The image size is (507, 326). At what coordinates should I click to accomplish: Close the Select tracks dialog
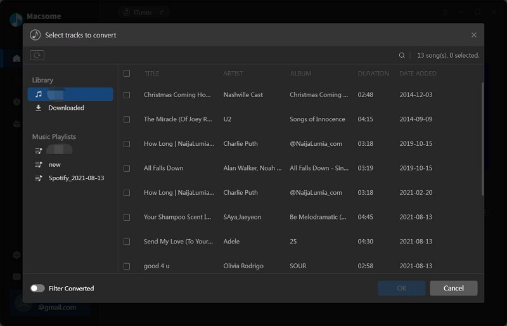click(x=473, y=35)
